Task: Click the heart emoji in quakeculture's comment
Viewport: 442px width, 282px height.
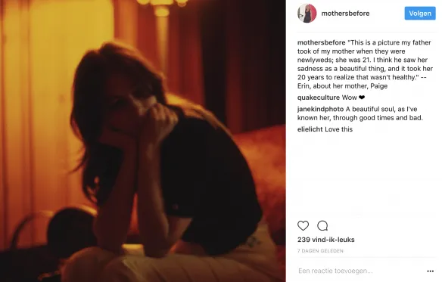Action: coord(362,98)
